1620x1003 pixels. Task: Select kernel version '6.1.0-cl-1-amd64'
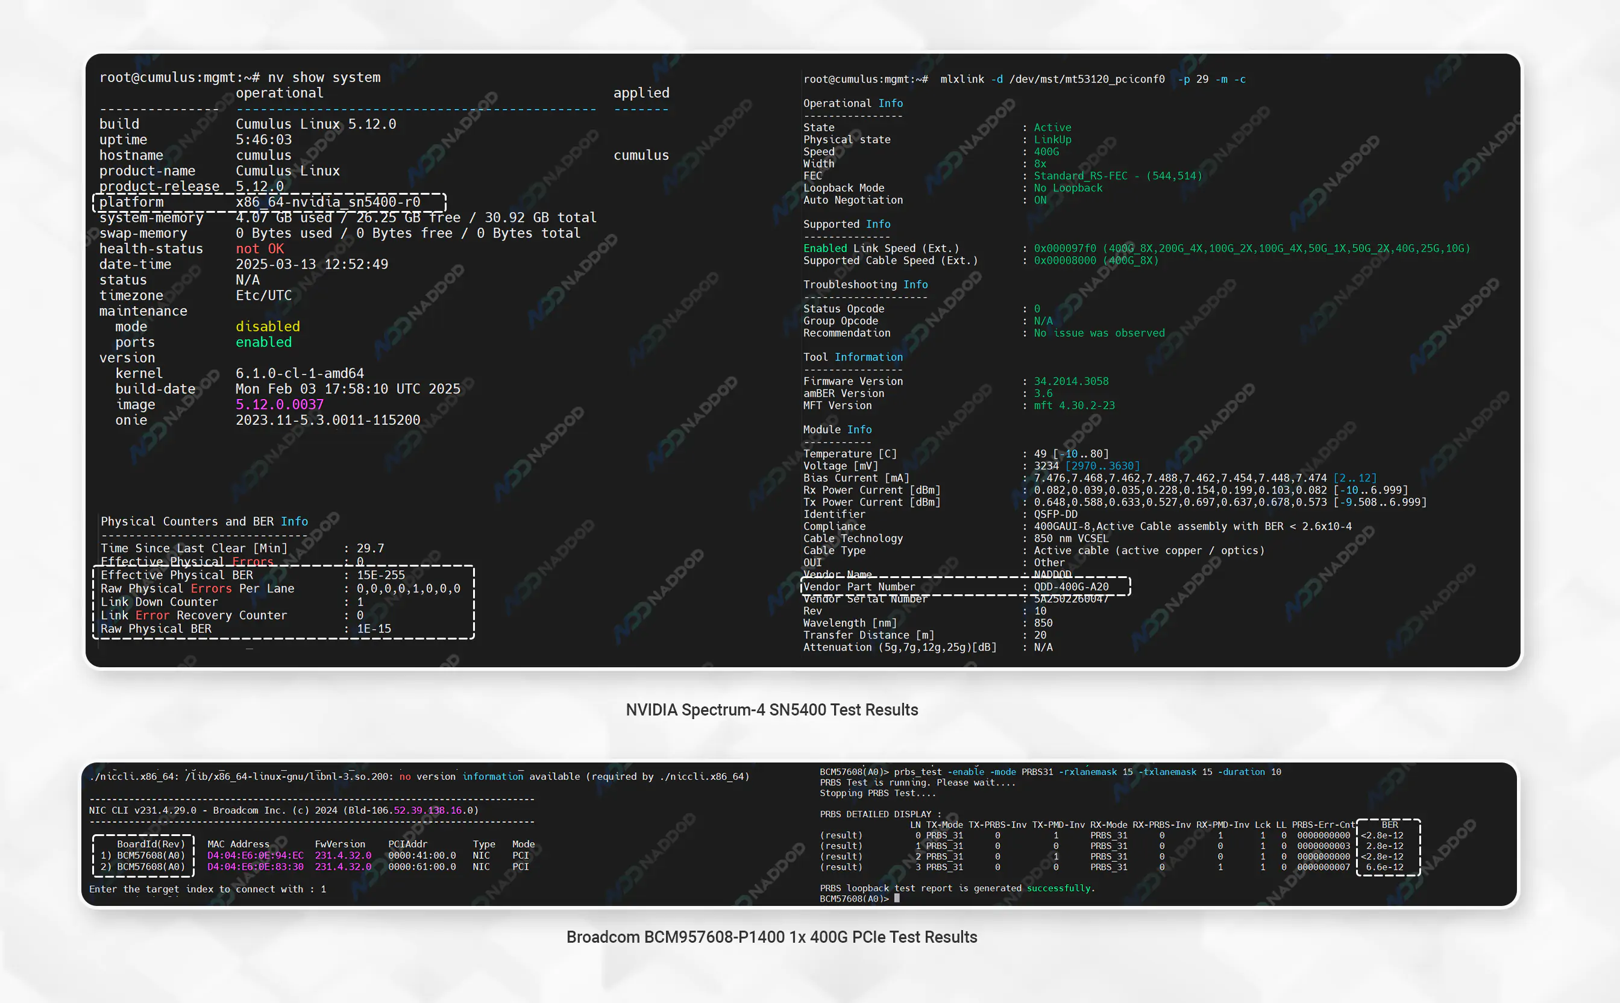(300, 374)
